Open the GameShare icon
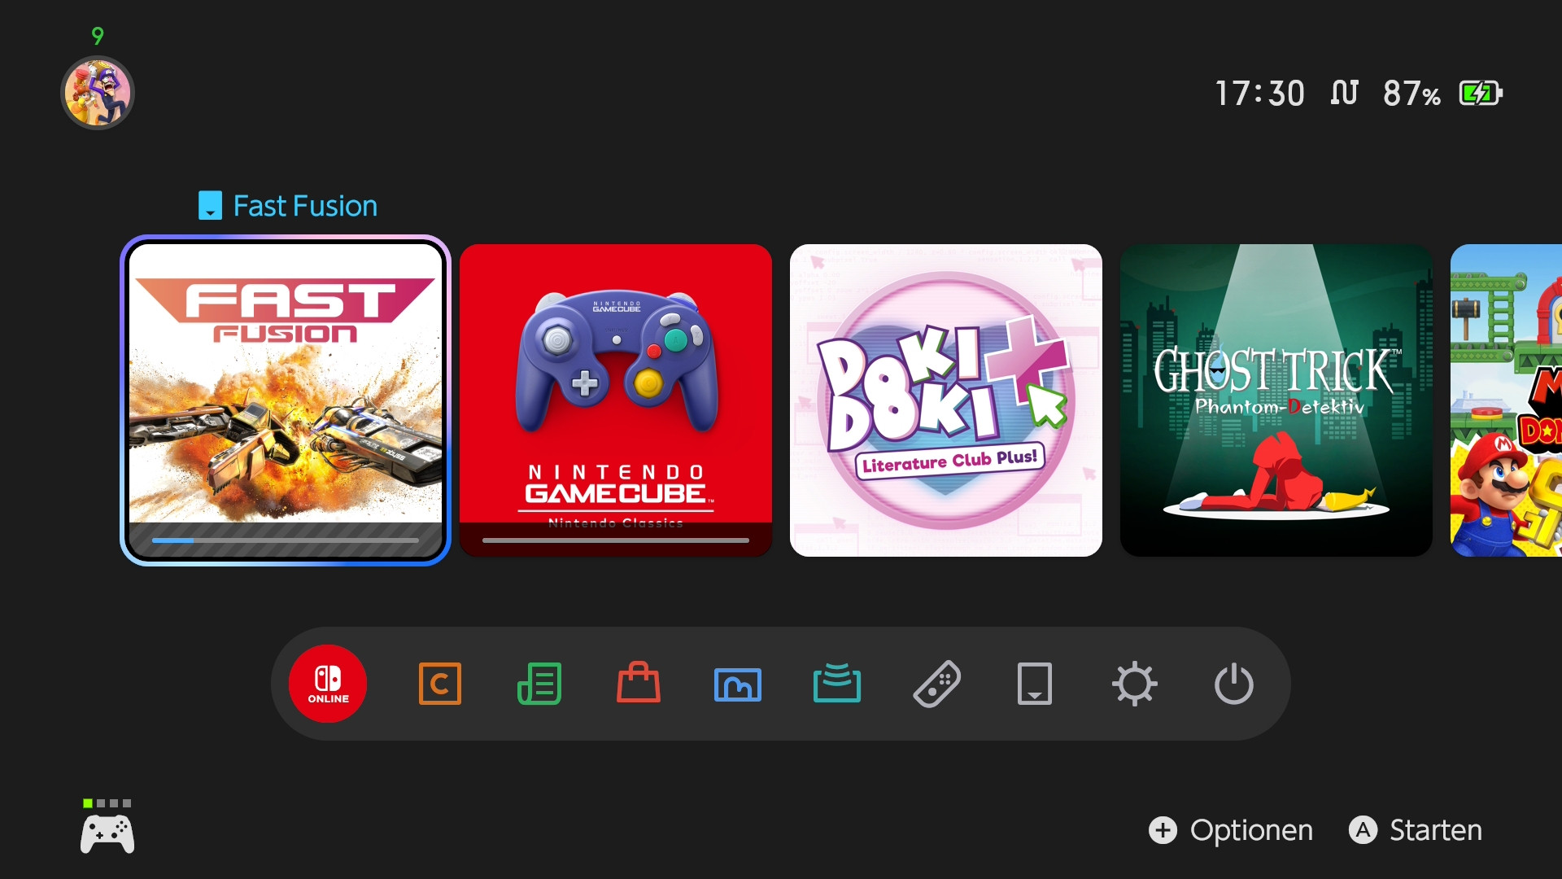The image size is (1562, 879). tap(837, 683)
